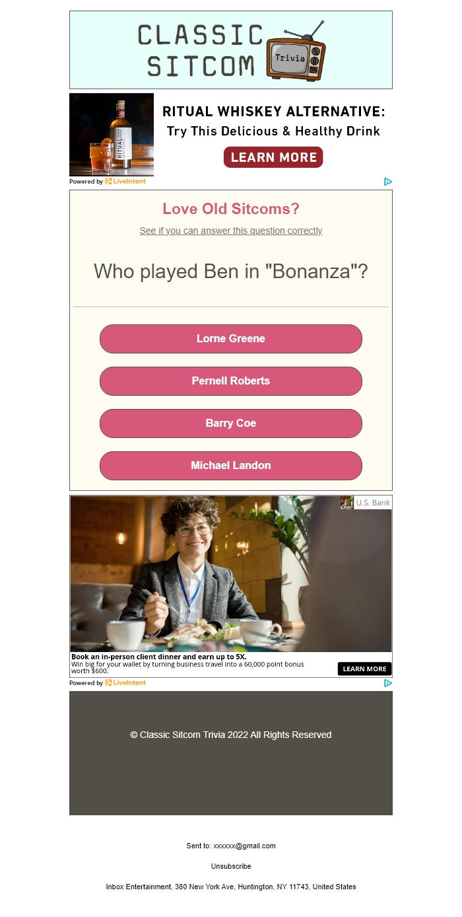
Task: Click the LiveIntent logo below bank ad
Action: [125, 683]
